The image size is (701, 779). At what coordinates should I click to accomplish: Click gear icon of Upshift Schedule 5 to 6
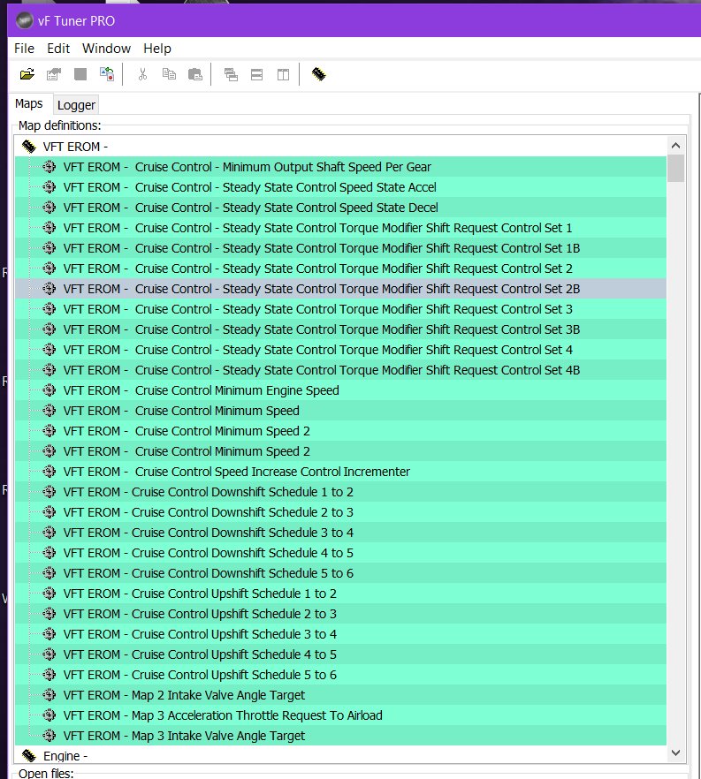tap(49, 675)
